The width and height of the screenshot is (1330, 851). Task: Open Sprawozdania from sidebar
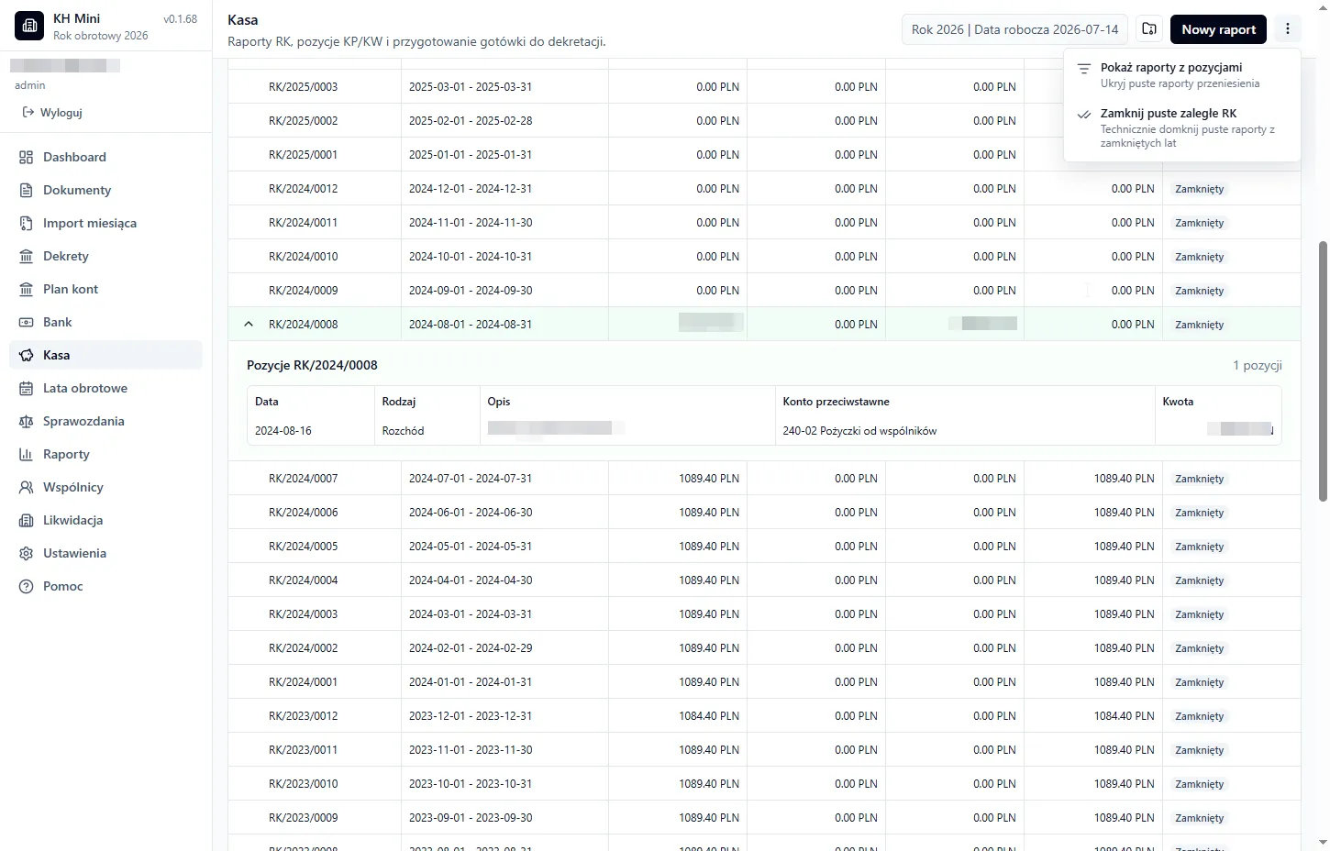105,421
